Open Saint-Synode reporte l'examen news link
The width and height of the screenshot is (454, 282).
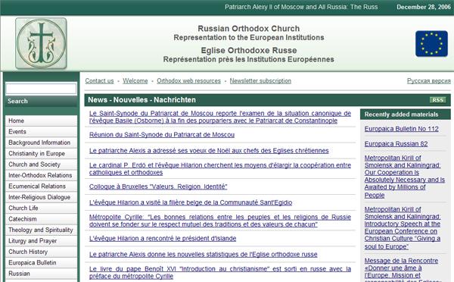(x=220, y=117)
